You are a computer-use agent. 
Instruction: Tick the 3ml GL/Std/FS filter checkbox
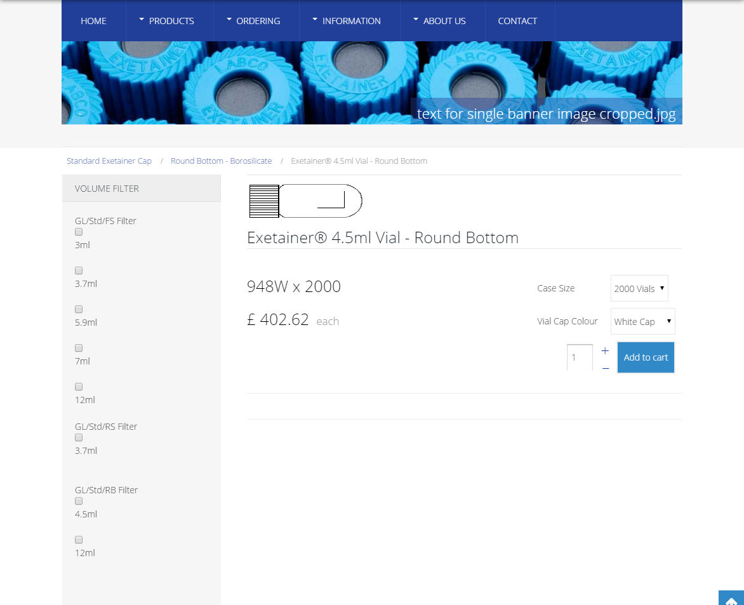(79, 232)
